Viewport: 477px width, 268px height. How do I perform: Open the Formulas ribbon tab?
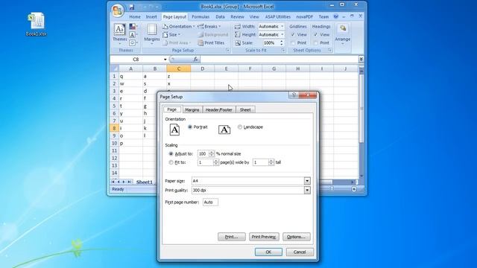200,16
